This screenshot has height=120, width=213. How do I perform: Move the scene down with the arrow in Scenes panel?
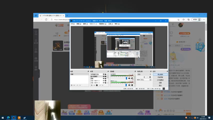[80, 85]
